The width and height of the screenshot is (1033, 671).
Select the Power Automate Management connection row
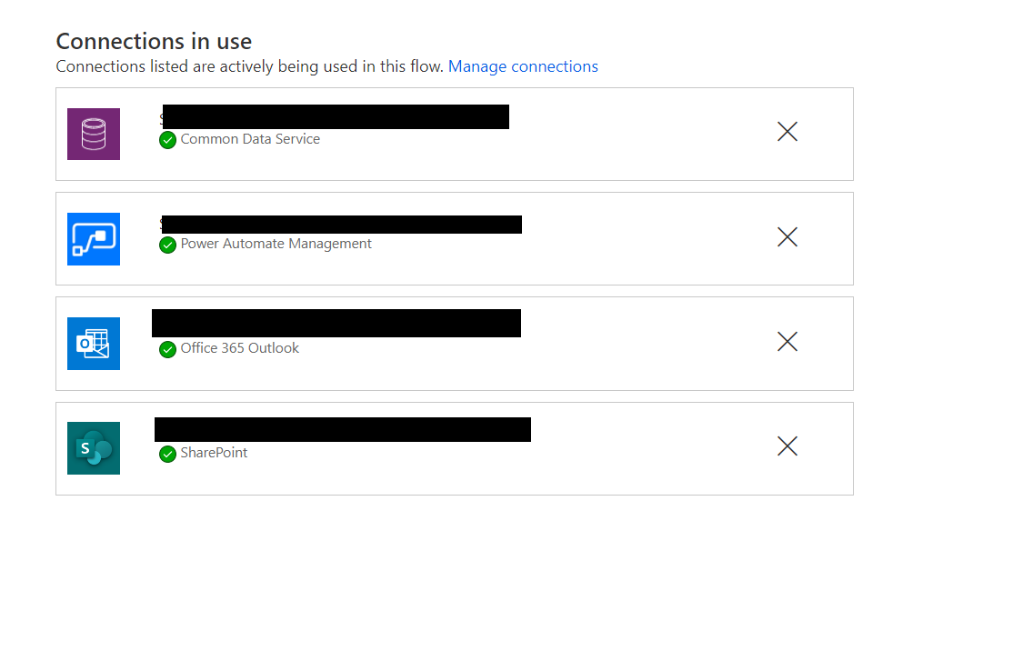tap(455, 238)
